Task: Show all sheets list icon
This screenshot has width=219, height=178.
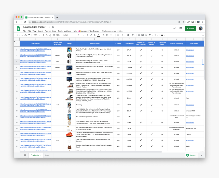Action: click(x=25, y=155)
